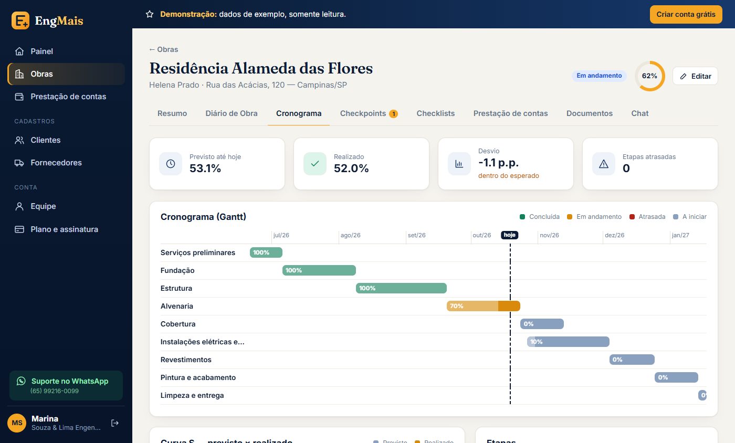Image resolution: width=735 pixels, height=443 pixels.
Task: Click the Atrasada red legend swatch
Action: coord(632,217)
